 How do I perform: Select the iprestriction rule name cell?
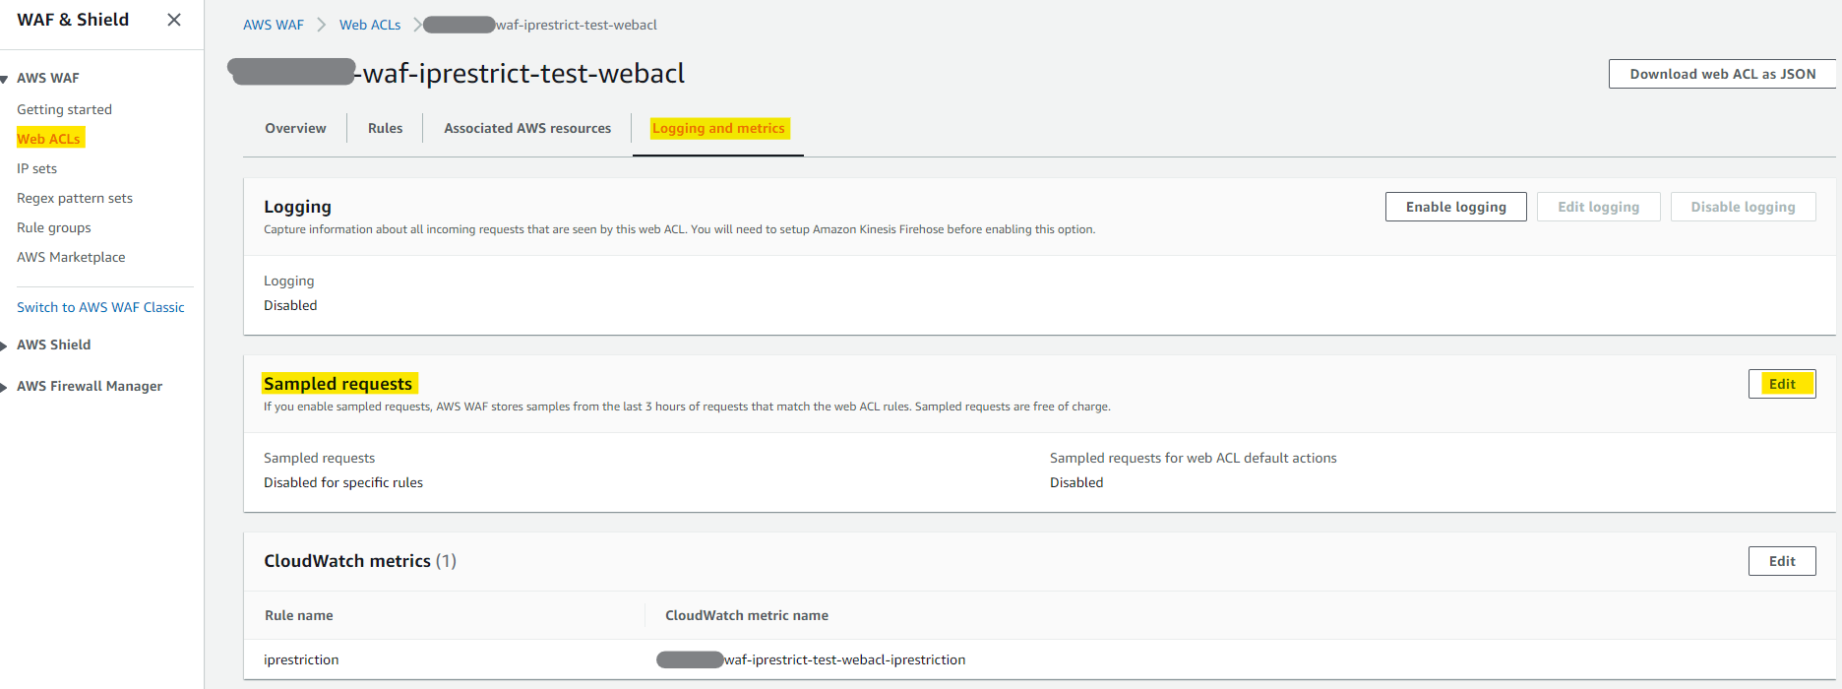(301, 659)
